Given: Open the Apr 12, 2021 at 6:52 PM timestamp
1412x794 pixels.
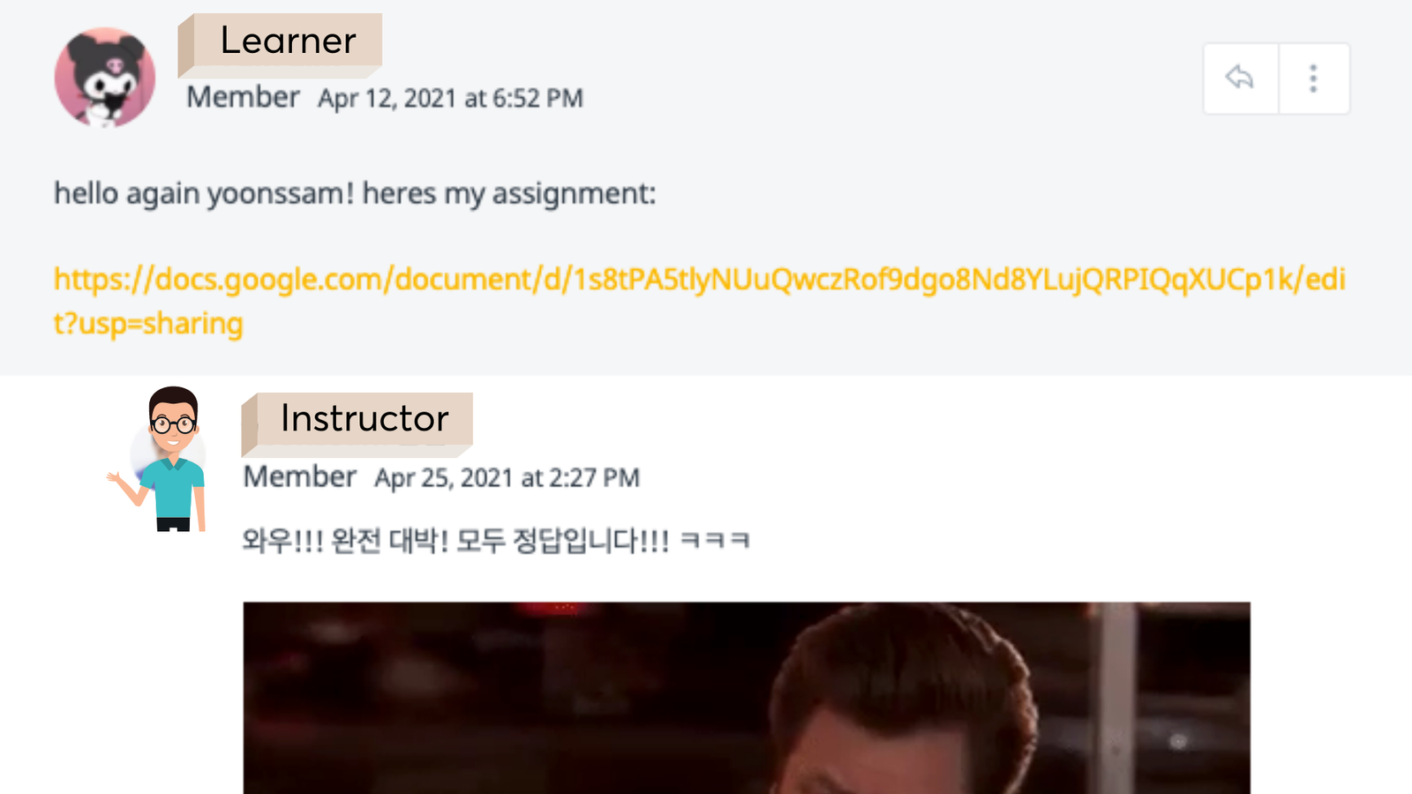Looking at the screenshot, I should (450, 98).
